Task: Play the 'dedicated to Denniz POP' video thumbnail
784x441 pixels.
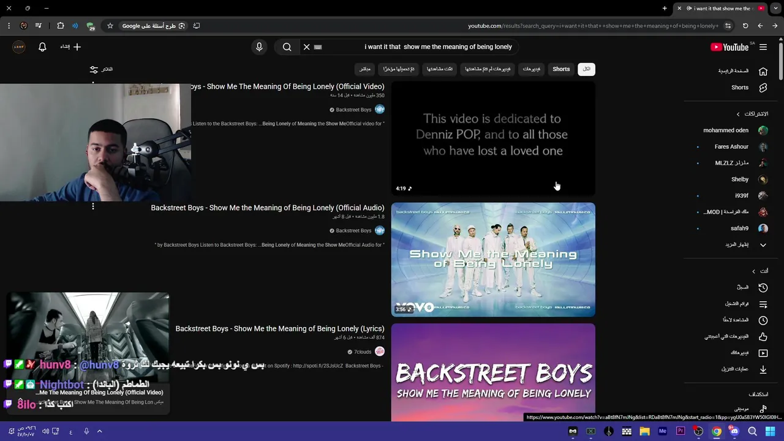Action: coord(493,139)
